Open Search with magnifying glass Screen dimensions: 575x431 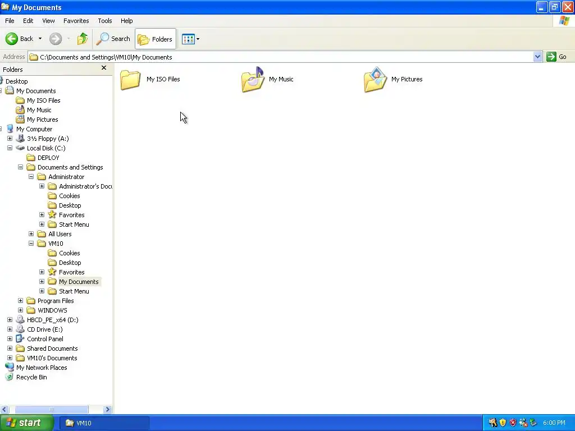pyautogui.click(x=113, y=39)
